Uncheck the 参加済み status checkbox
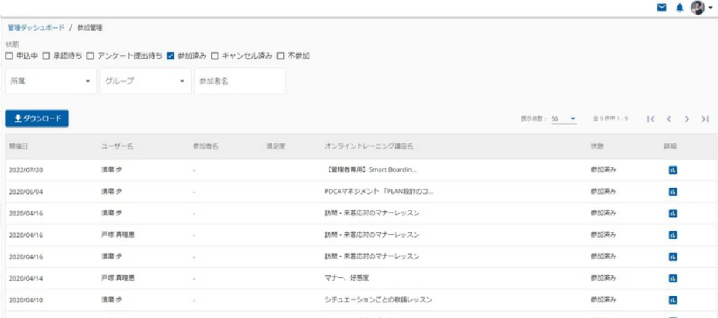This screenshot has width=718, height=318. coord(170,56)
